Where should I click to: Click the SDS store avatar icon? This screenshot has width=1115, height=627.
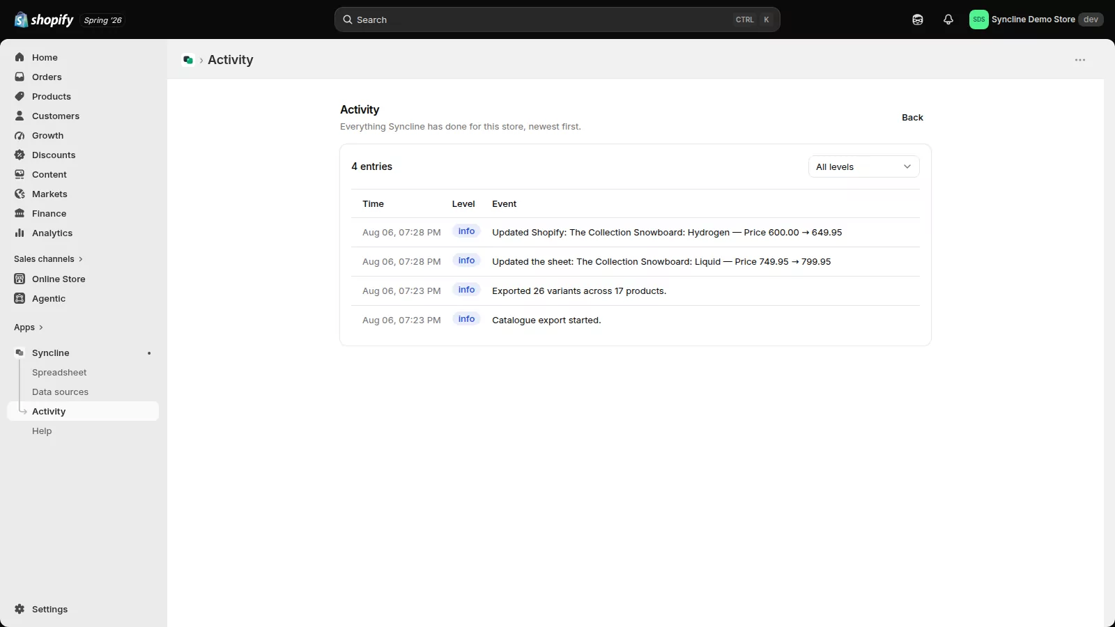978,20
